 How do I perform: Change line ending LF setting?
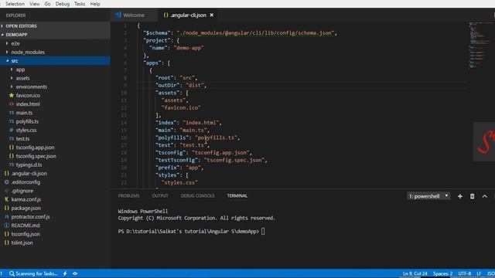tap(479, 273)
